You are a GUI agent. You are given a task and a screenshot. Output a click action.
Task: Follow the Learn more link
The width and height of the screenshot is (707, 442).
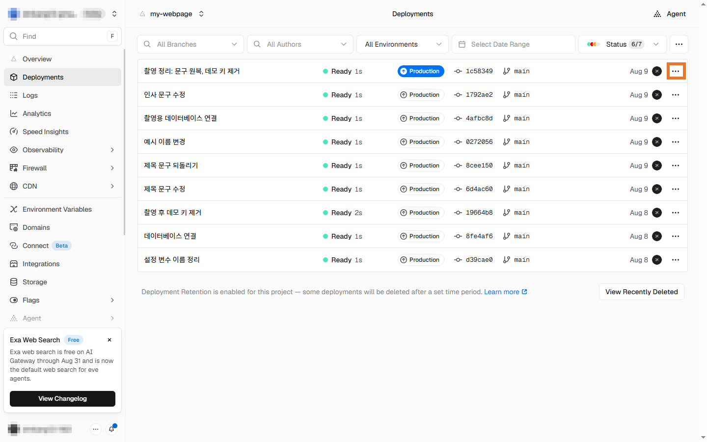[x=506, y=292]
